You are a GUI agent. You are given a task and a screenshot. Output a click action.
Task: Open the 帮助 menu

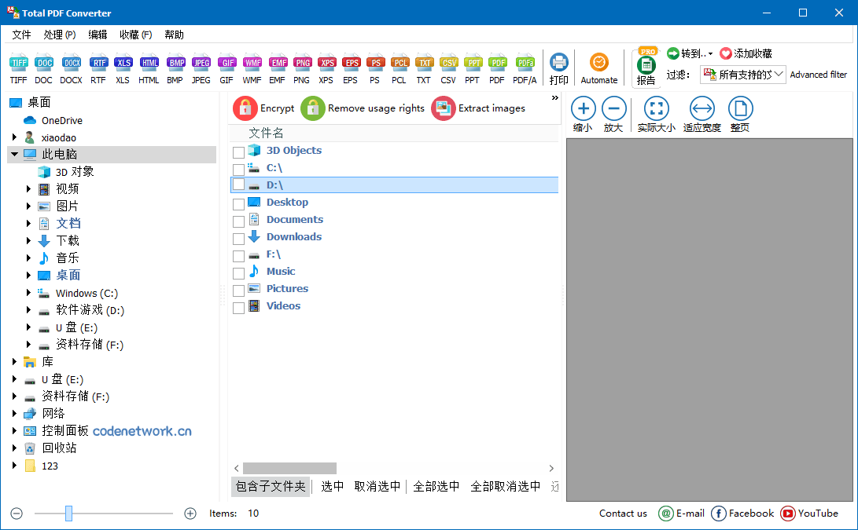(x=173, y=34)
